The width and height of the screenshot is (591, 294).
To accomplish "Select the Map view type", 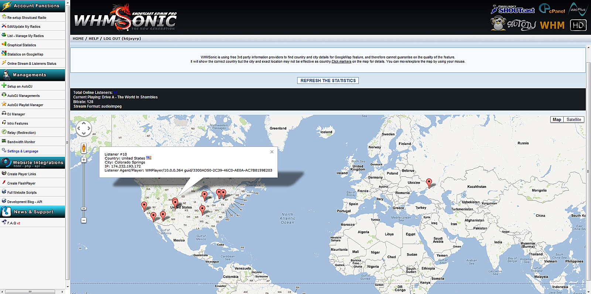I will 557,119.
